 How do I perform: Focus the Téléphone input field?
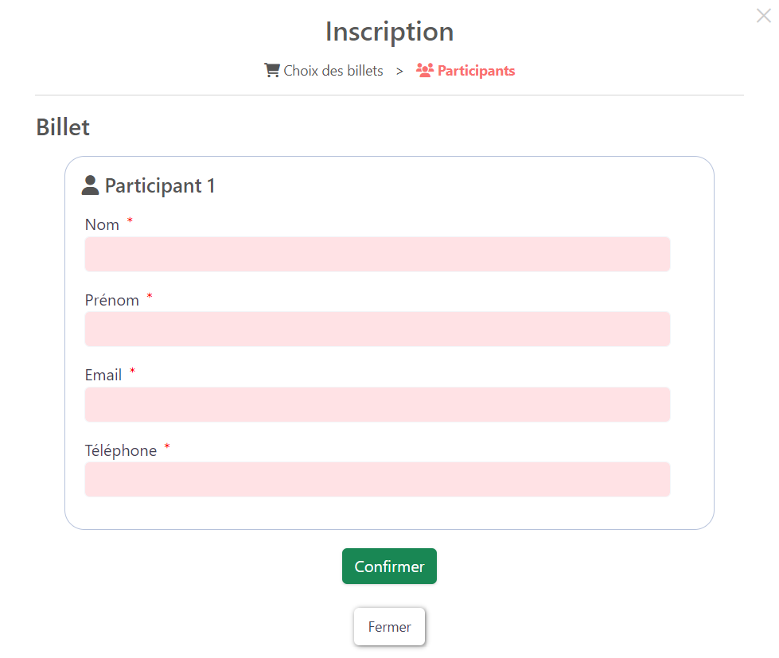point(377,479)
